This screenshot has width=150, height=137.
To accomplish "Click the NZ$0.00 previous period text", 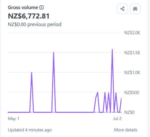I will click(35, 24).
